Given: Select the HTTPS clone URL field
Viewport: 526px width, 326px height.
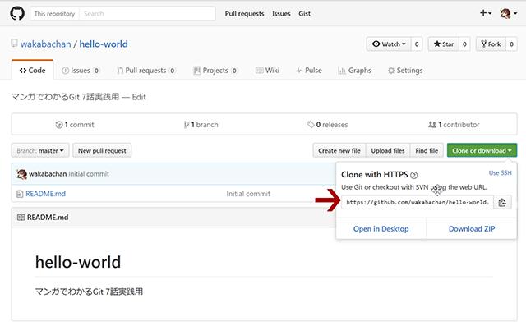Looking at the screenshot, I should [418, 202].
